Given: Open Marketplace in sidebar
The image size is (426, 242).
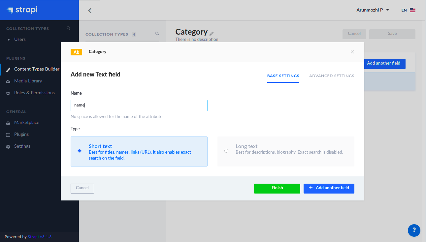Looking at the screenshot, I should click(26, 122).
